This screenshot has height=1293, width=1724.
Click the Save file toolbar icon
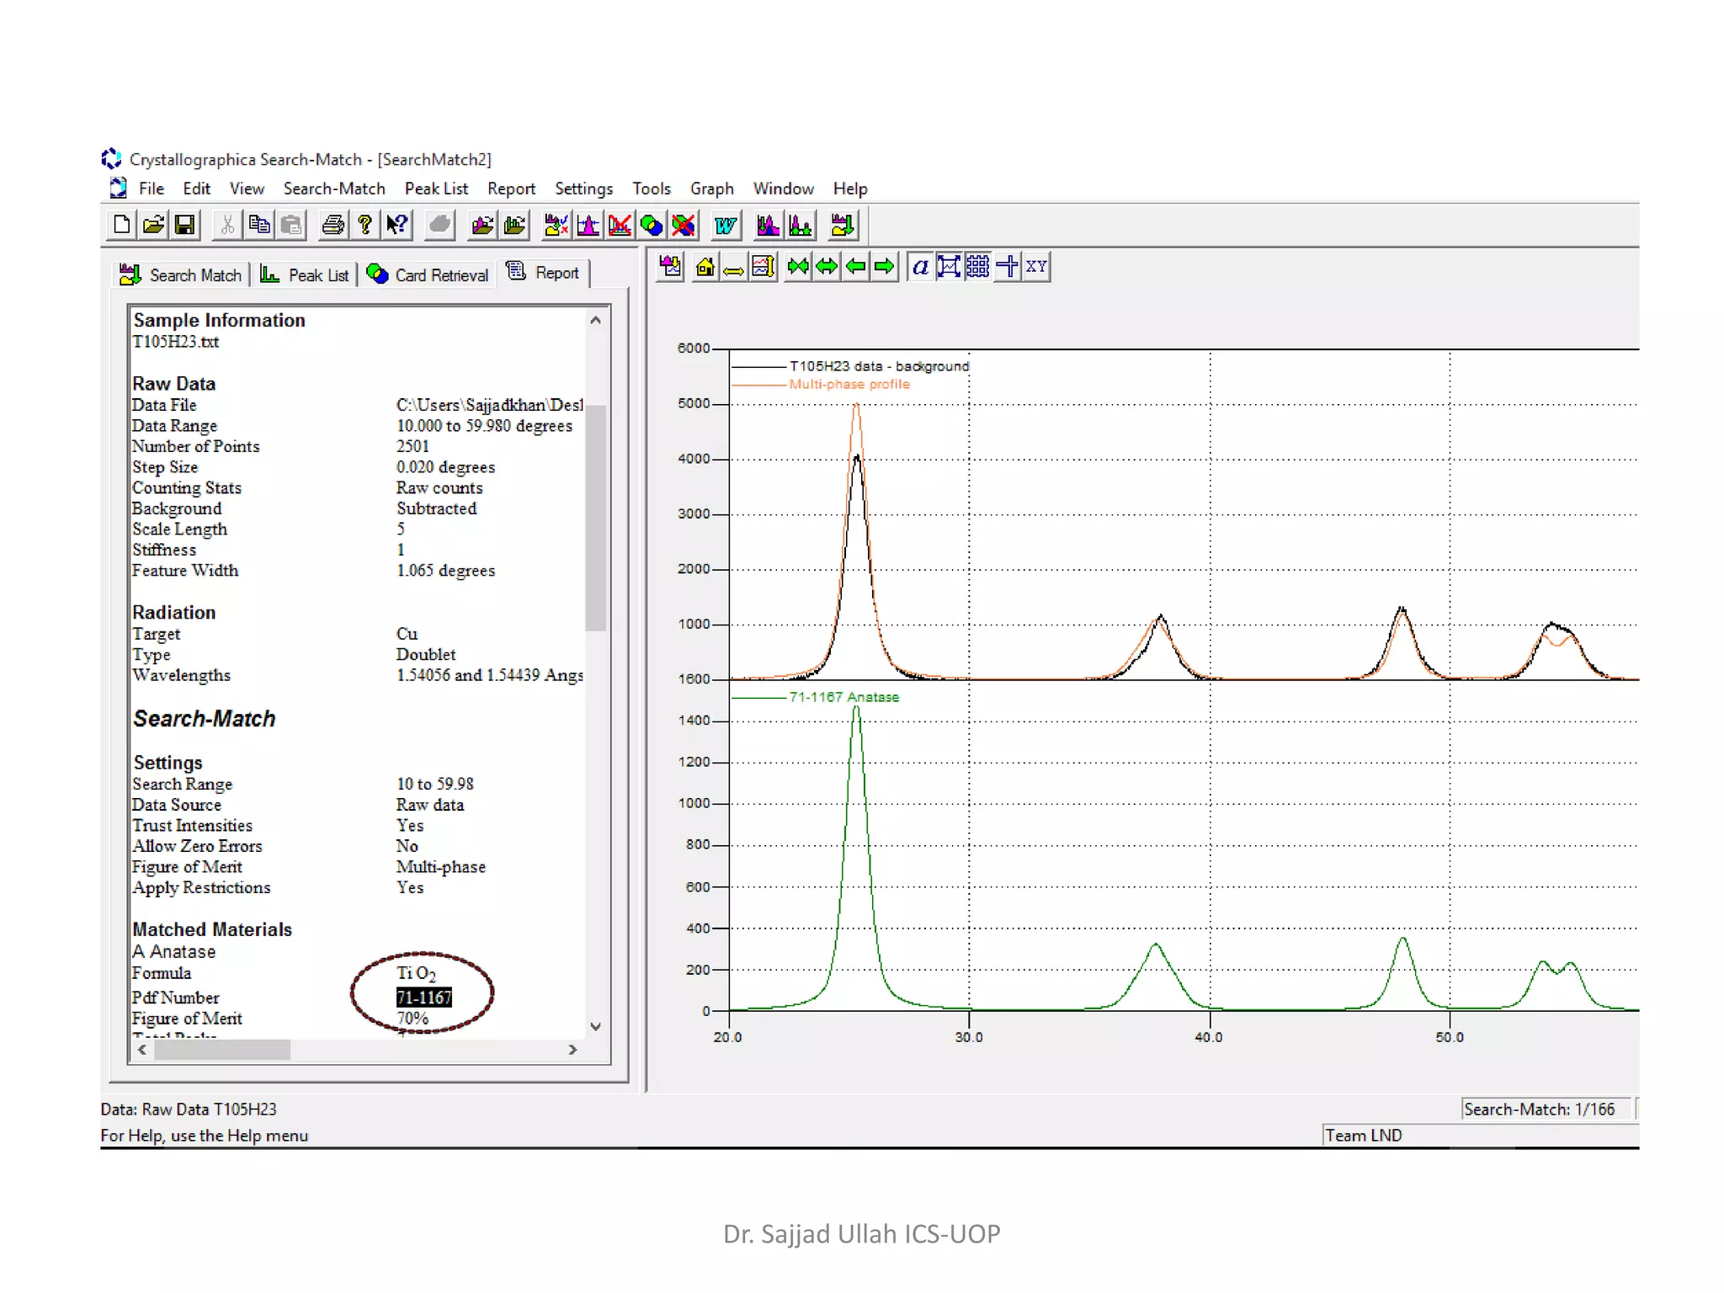click(184, 225)
